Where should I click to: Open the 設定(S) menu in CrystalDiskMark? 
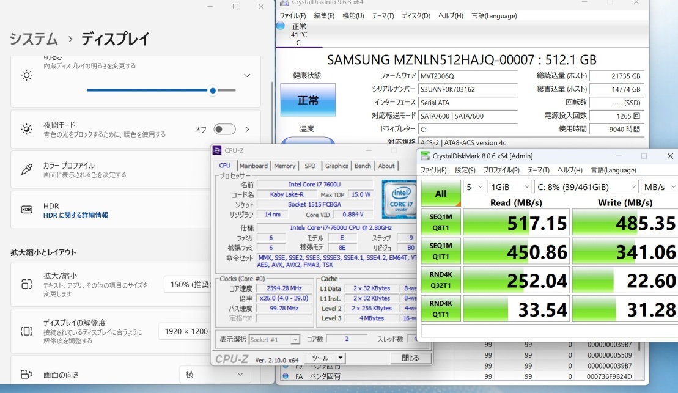(x=465, y=170)
